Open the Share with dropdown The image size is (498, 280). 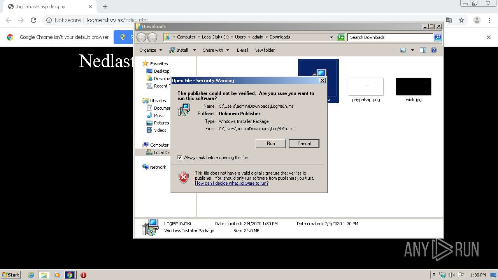pos(216,50)
